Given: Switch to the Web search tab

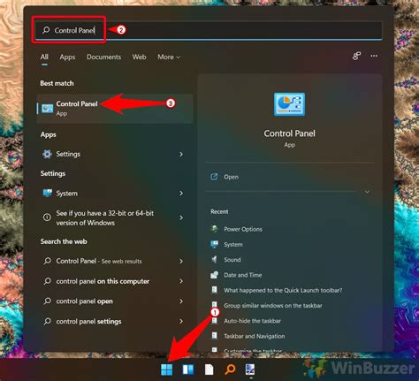Looking at the screenshot, I should [x=139, y=57].
